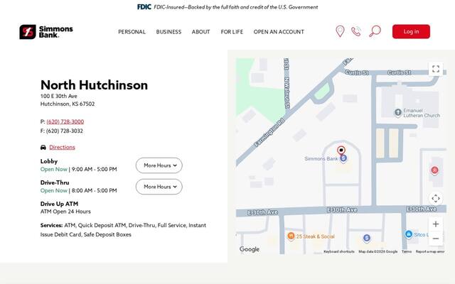Click the red marker at map right edge
Viewport: 455px width, 284px height.
pyautogui.click(x=434, y=170)
